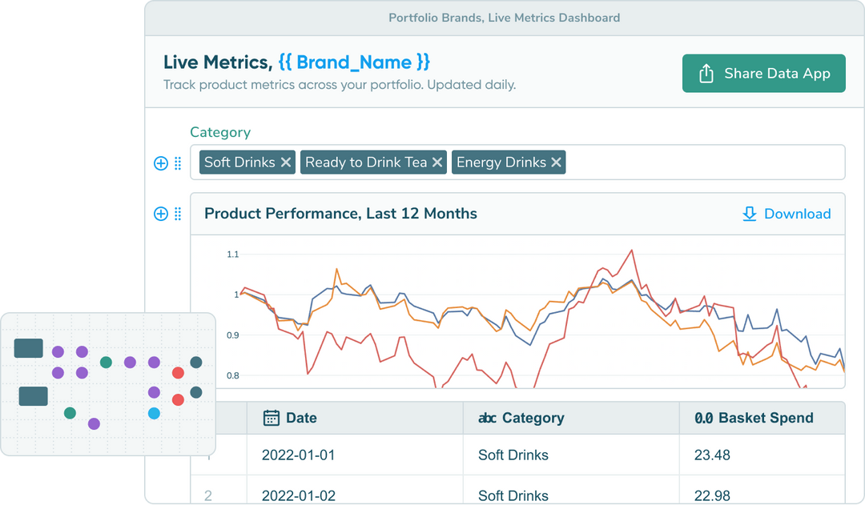Remove the Ready to Drink Tea filter tag
865x505 pixels.
tap(437, 162)
